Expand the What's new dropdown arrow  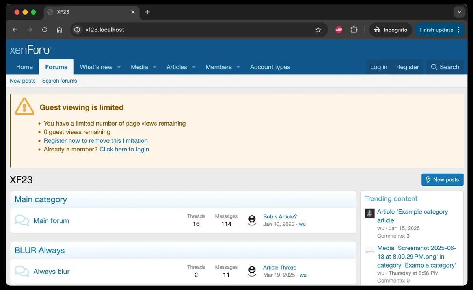(119, 67)
